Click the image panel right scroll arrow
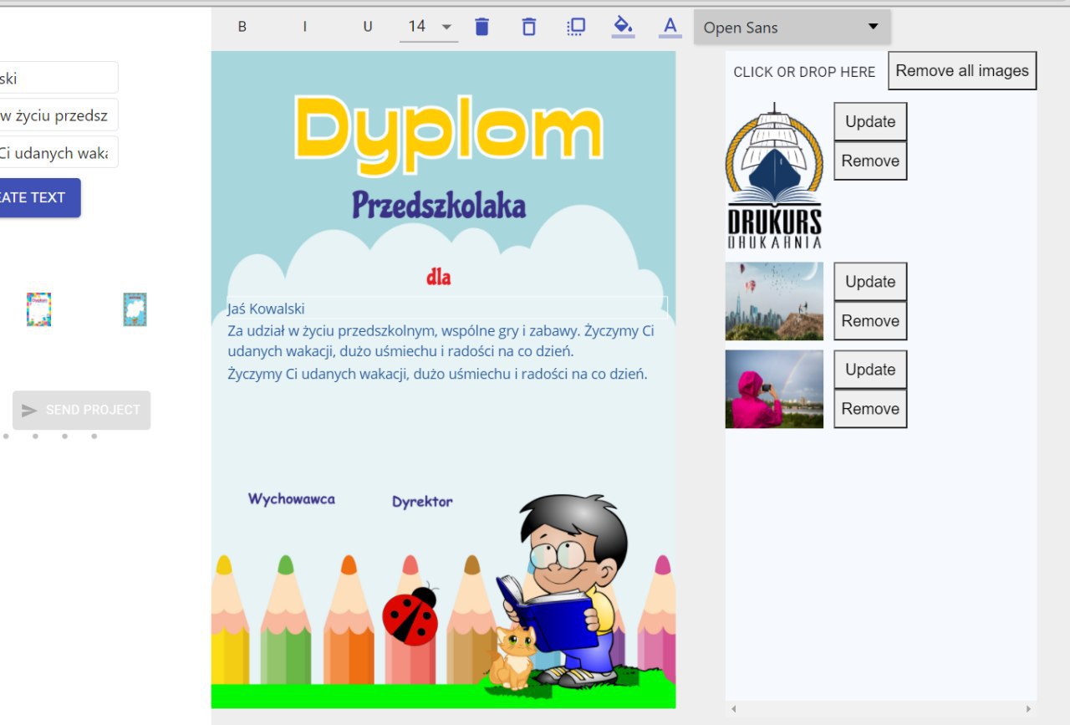Image resolution: width=1070 pixels, height=725 pixels. coord(1028,709)
